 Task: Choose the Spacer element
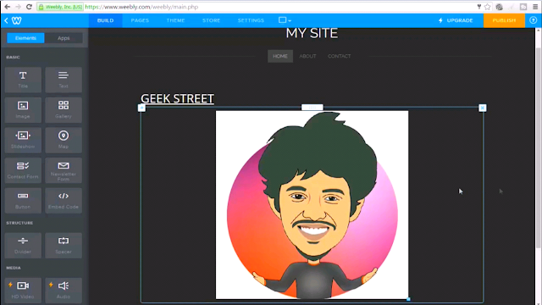64,246
